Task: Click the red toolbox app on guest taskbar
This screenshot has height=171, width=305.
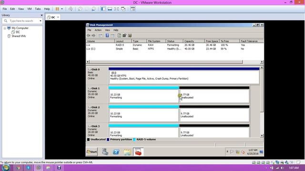Action: pyautogui.click(x=138, y=152)
